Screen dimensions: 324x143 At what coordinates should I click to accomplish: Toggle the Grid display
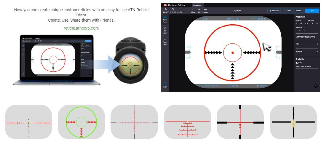(199, 10)
